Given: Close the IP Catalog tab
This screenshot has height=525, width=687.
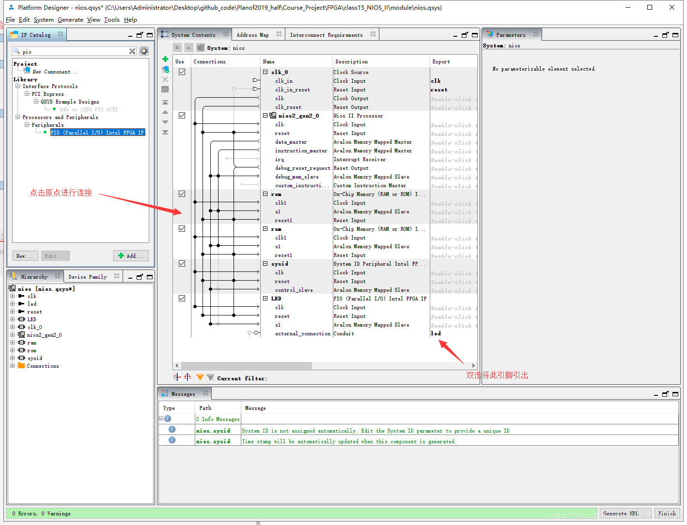Looking at the screenshot, I should click(61, 34).
